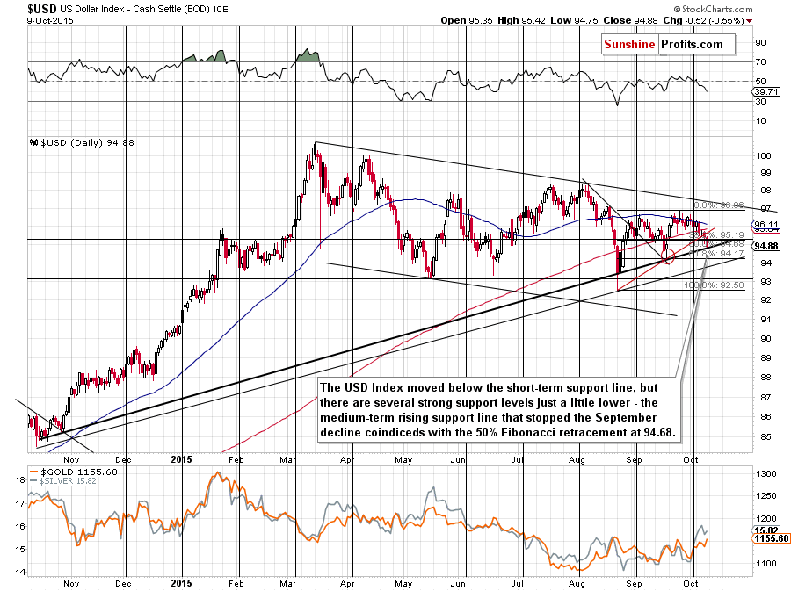Click the Jun label on the bottom date axis
Viewport: 791px width, 591px height.
458,583
